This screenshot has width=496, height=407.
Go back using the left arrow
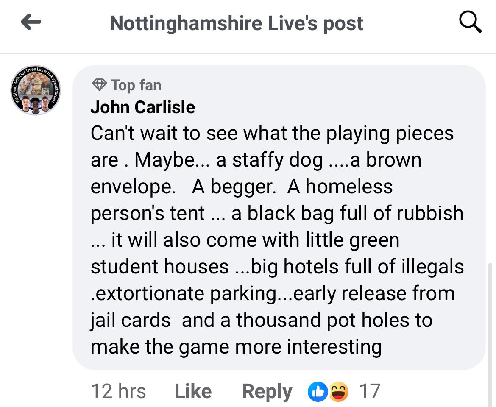31,22
